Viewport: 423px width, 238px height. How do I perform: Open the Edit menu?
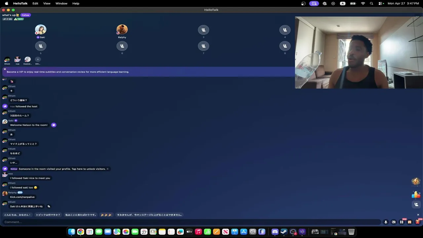35,3
